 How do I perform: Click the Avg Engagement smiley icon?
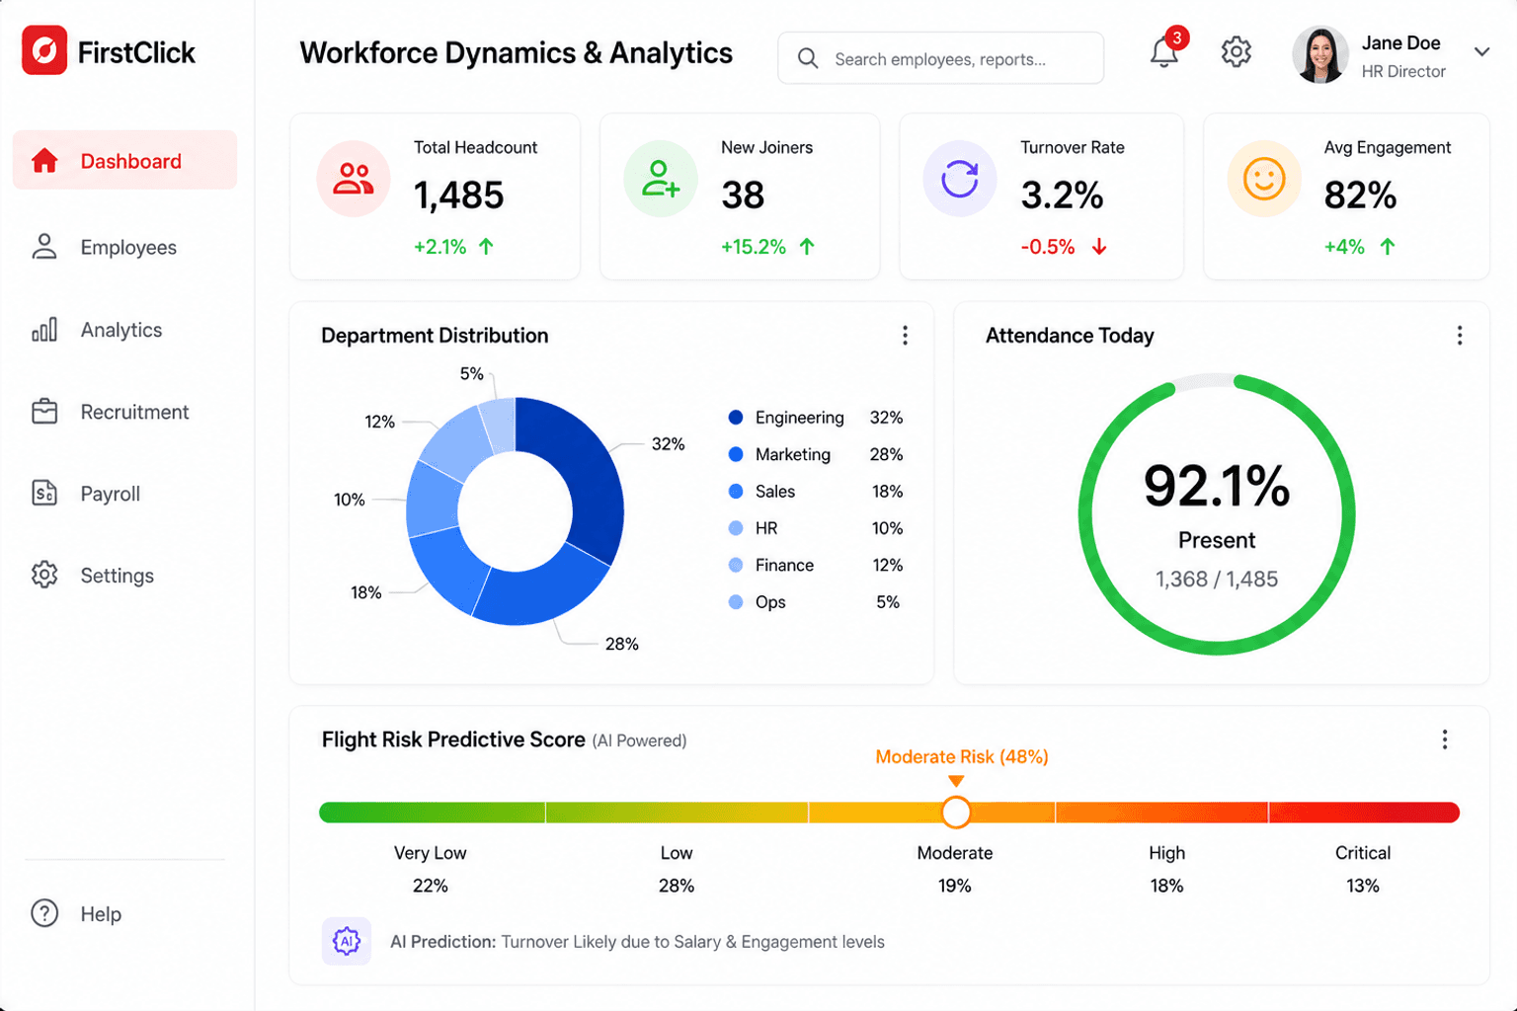click(x=1264, y=179)
